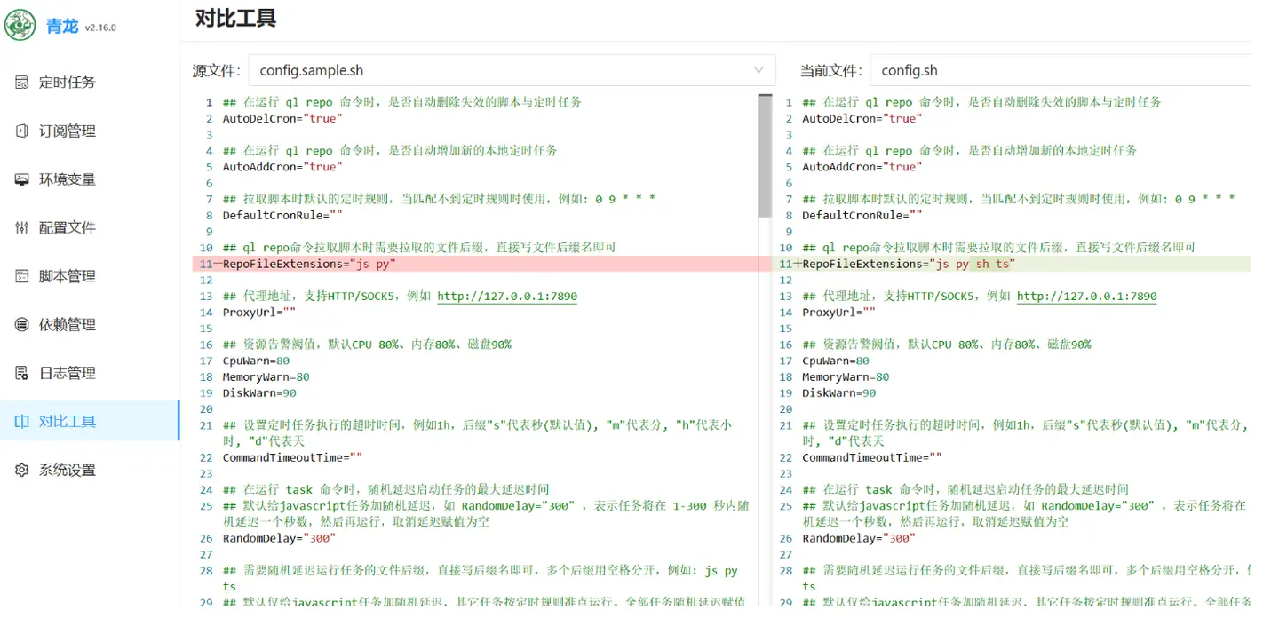This screenshot has width=1279, height=626.
Task: Open 系统设置 from the sidebar
Action: tap(89, 470)
